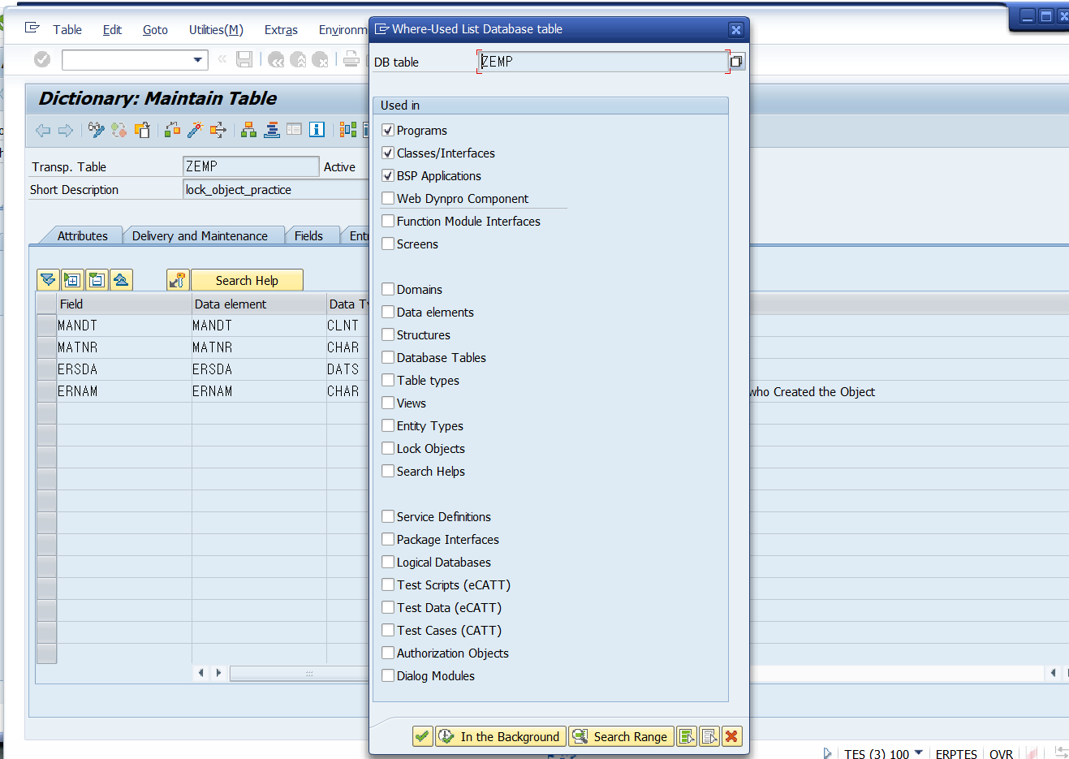This screenshot has width=1069, height=759.
Task: Click the OVR indicator in status bar
Action: point(1001,753)
